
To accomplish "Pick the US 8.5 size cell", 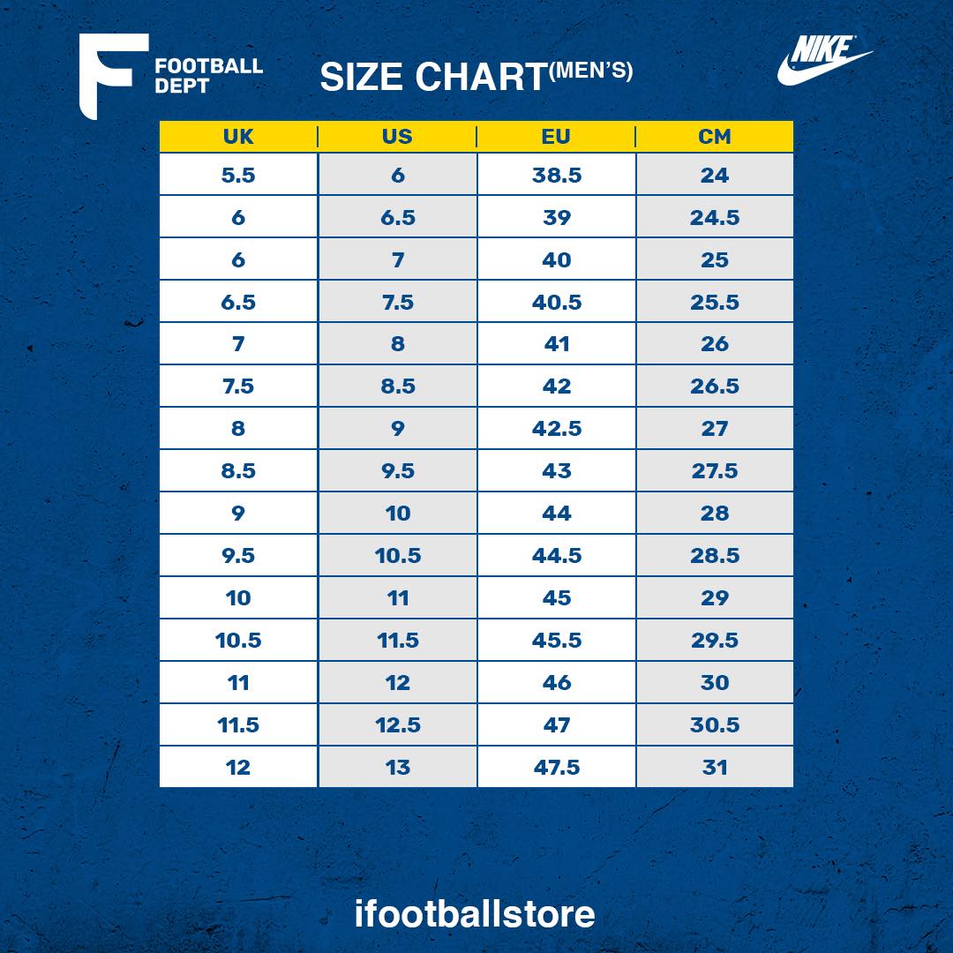I will click(397, 386).
